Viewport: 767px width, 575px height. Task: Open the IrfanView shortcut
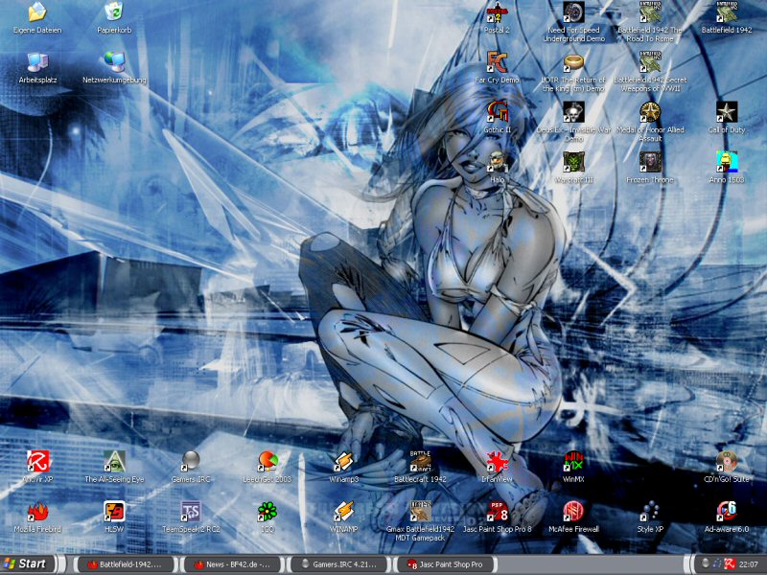tap(497, 461)
